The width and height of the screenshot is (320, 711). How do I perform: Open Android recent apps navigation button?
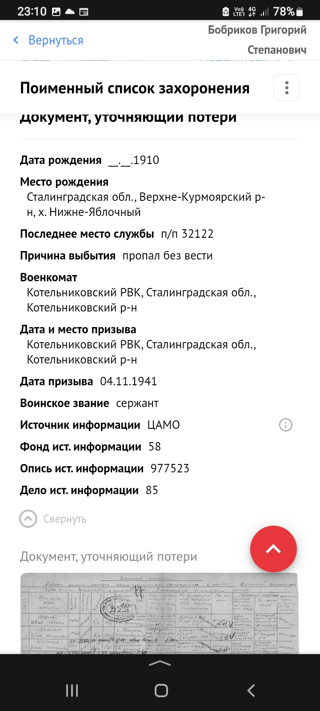tap(72, 691)
